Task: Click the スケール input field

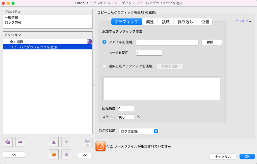Action: [x=126, y=117]
